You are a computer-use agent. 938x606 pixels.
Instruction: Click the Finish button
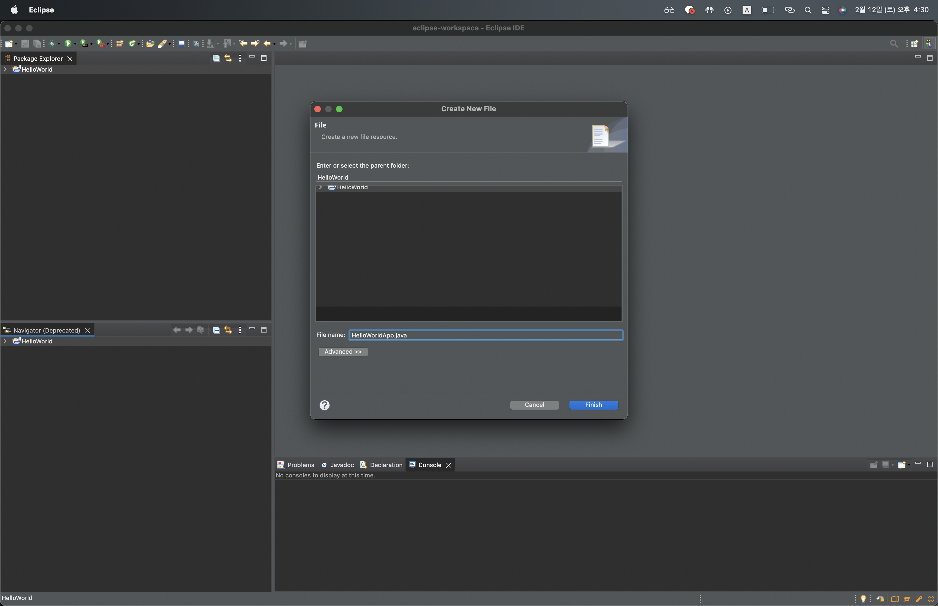(593, 405)
